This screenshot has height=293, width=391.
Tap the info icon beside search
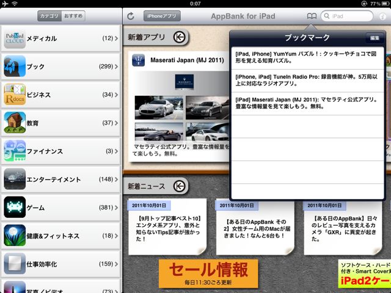pyautogui.click(x=382, y=16)
